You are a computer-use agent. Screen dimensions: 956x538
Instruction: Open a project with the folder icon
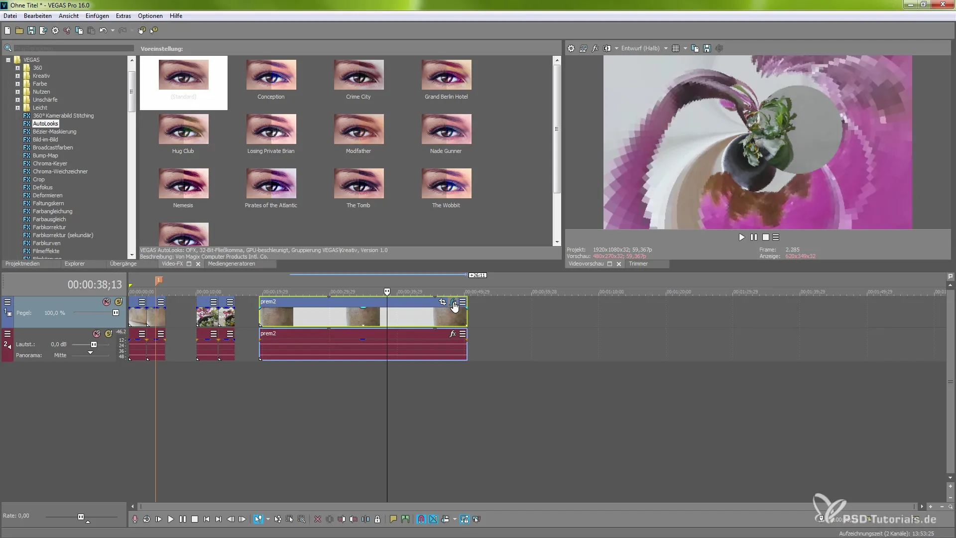19,30
